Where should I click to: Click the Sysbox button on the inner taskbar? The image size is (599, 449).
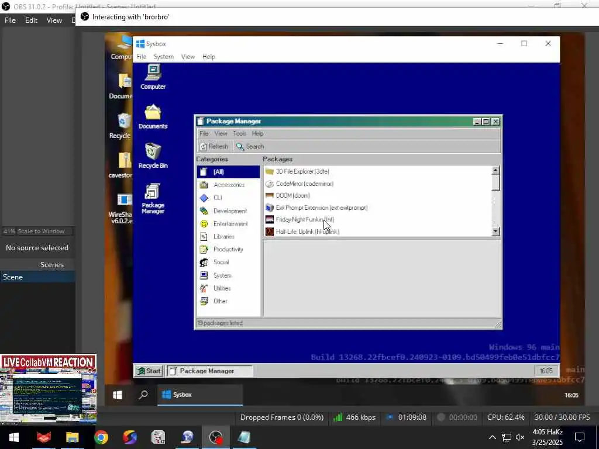200,395
